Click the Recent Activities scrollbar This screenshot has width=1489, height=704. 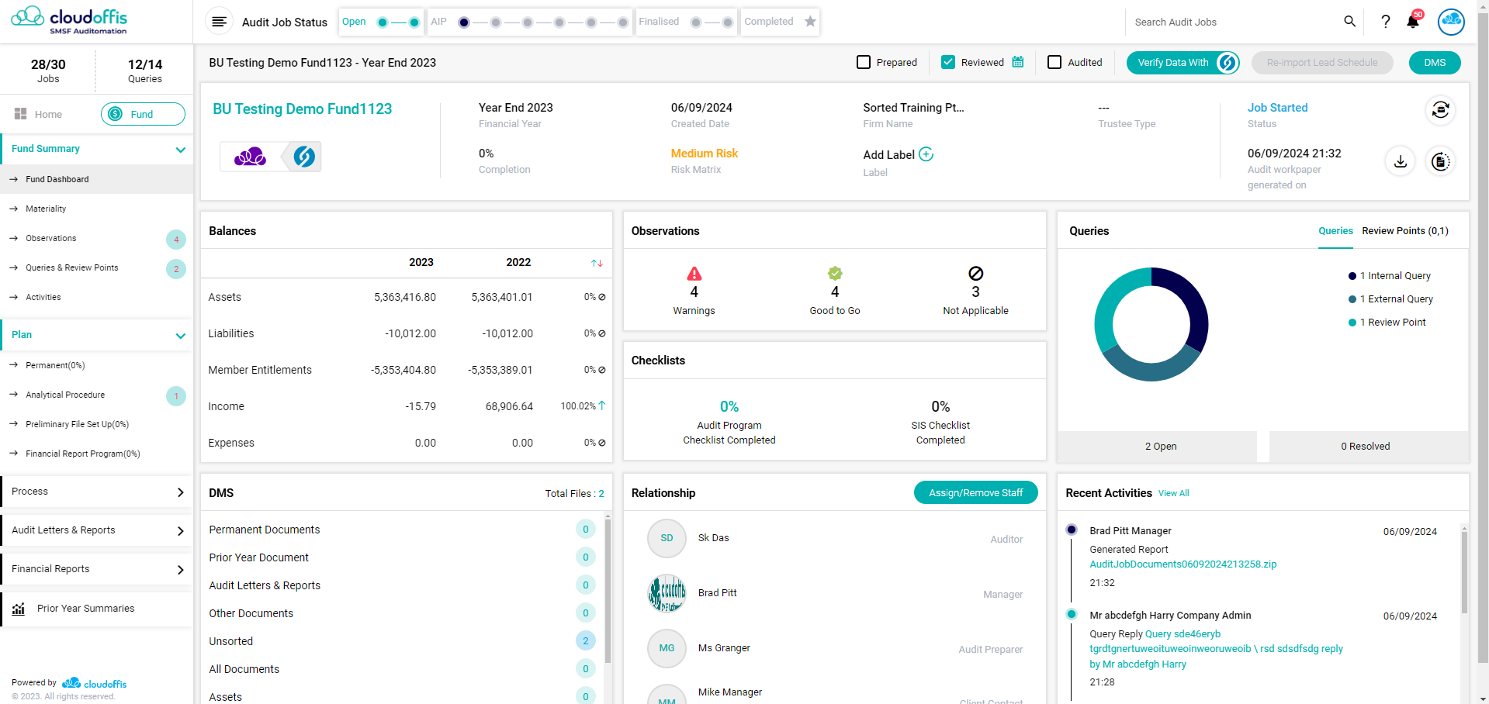pos(1464,574)
